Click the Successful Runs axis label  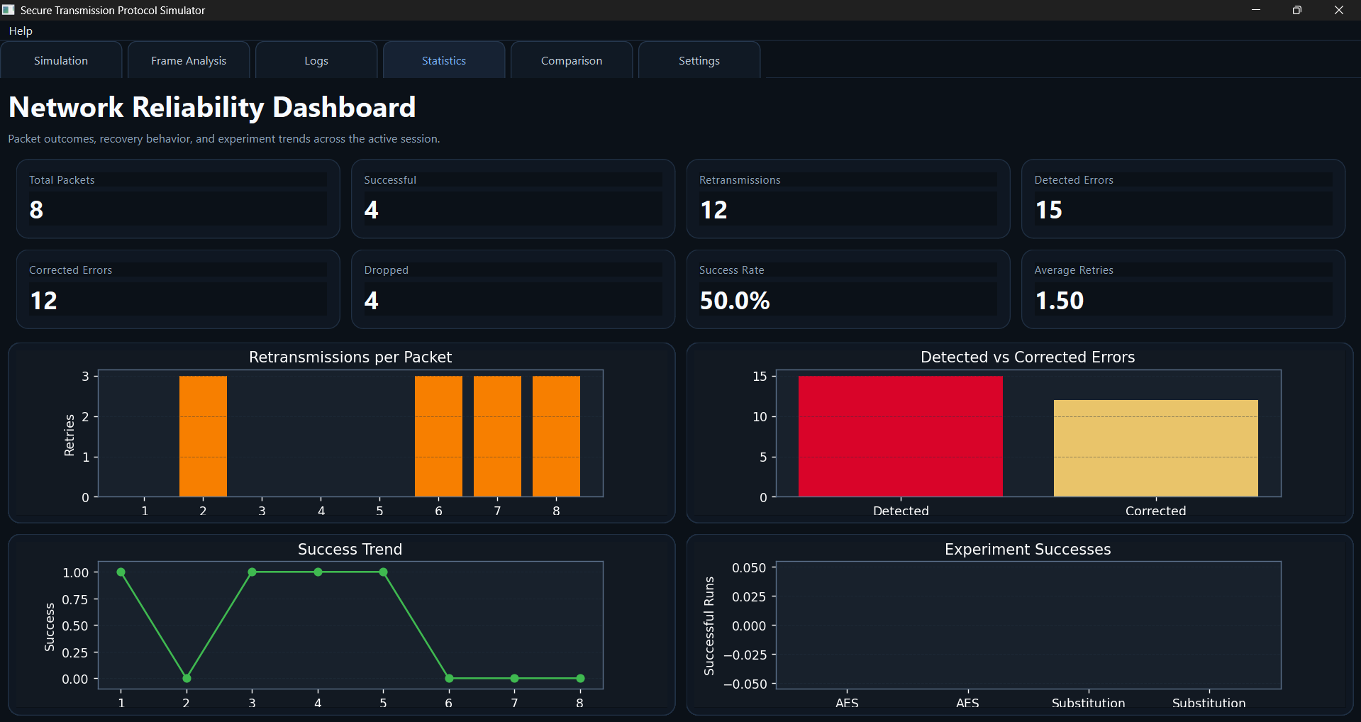709,626
